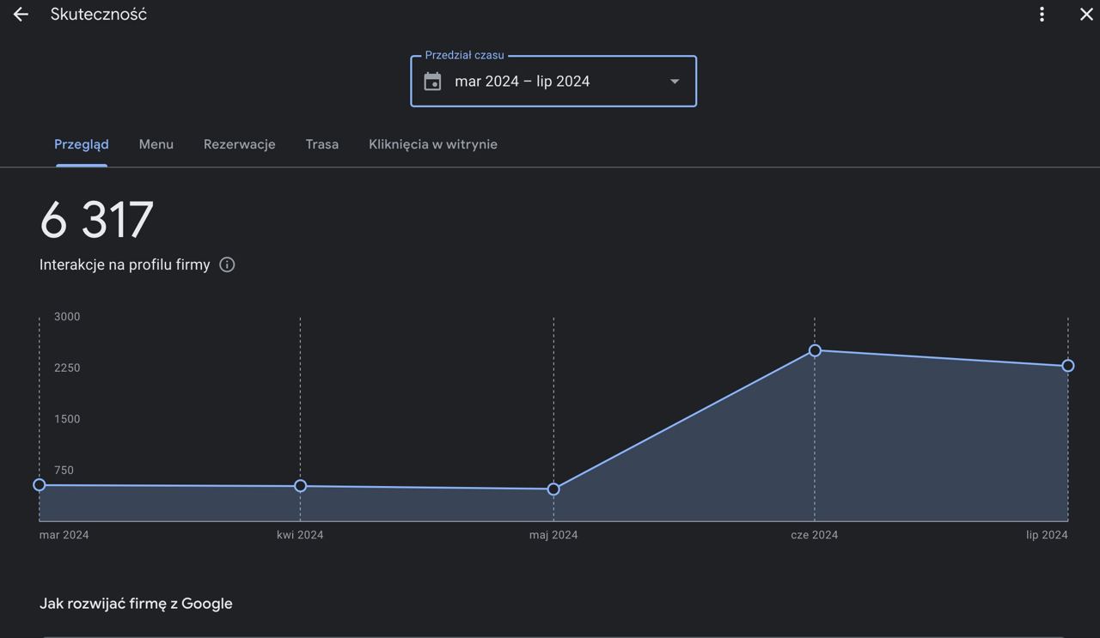Open the Rezerwacje tab
The height and width of the screenshot is (638, 1100).
pyautogui.click(x=240, y=144)
